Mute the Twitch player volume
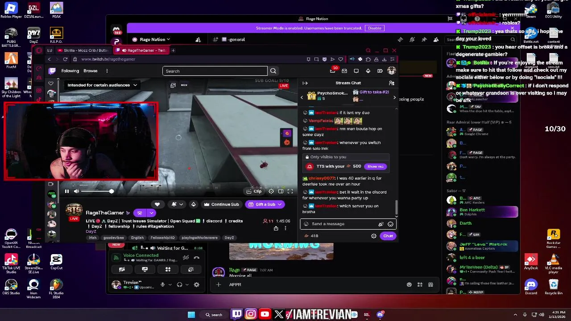Screen dimensions: 571x321 click(76, 191)
